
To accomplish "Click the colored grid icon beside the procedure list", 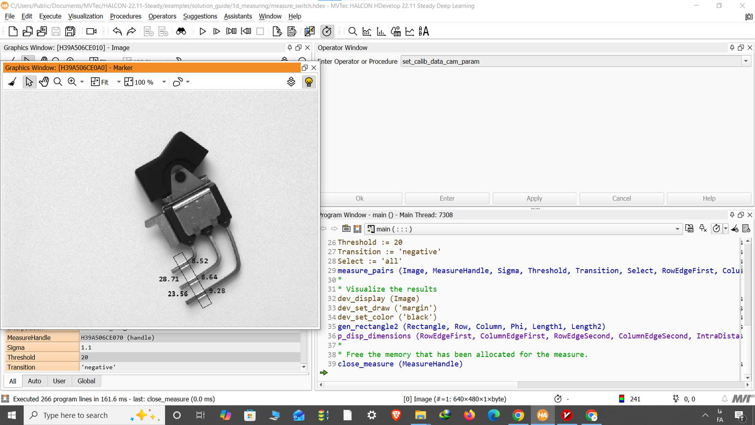I will (x=357, y=229).
